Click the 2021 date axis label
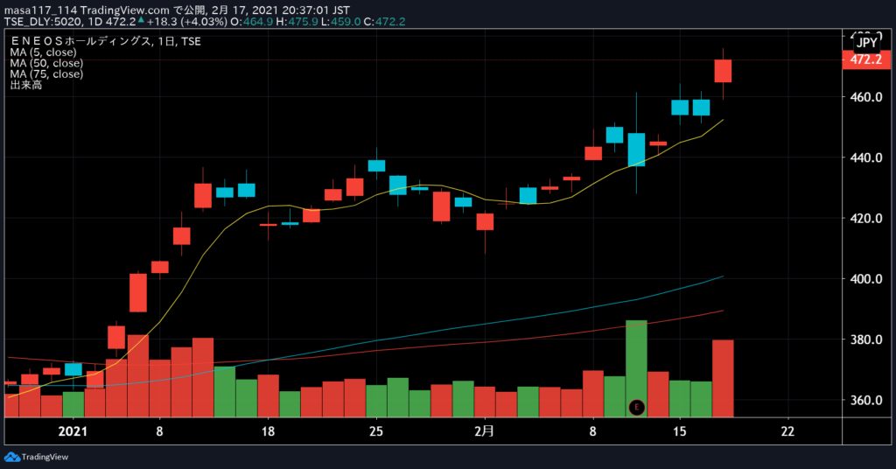 [x=73, y=431]
